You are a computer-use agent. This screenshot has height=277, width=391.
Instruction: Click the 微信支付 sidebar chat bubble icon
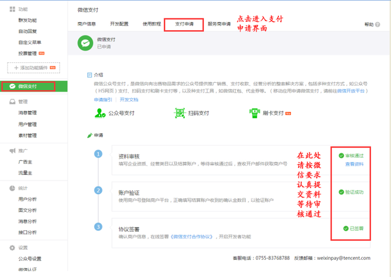click(12, 86)
